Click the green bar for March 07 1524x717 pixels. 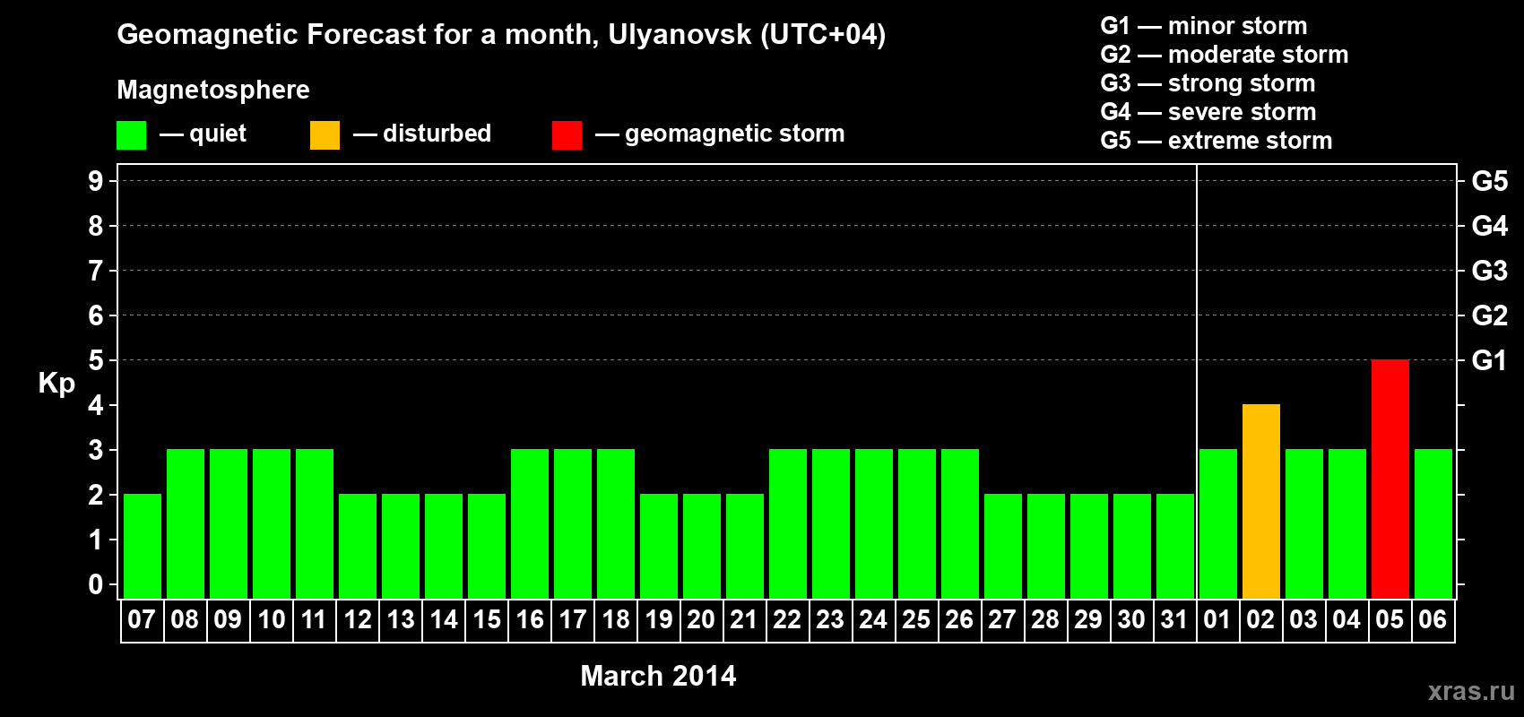[x=142, y=546]
